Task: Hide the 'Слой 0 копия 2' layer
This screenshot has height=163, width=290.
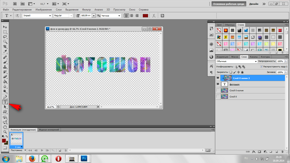Action: [x=218, y=78]
